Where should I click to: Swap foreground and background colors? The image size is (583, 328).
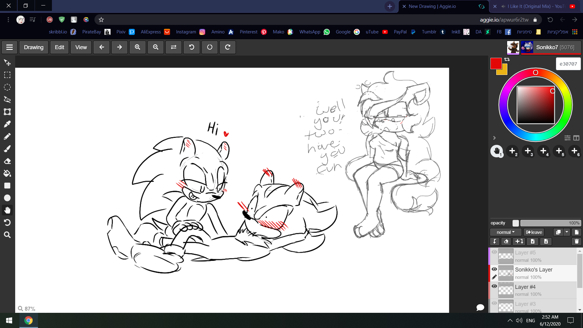pos(507,60)
